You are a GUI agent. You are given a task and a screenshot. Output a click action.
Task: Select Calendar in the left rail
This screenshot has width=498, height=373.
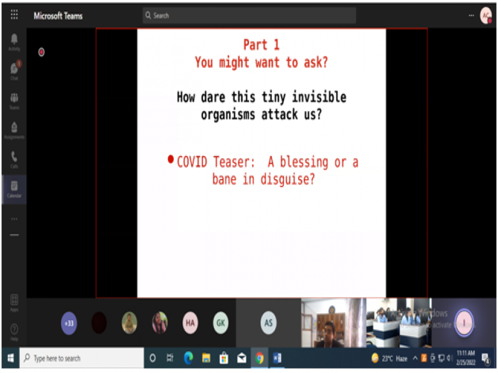[x=14, y=188]
